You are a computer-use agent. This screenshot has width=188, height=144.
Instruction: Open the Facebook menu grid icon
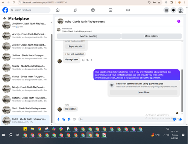[166, 10]
